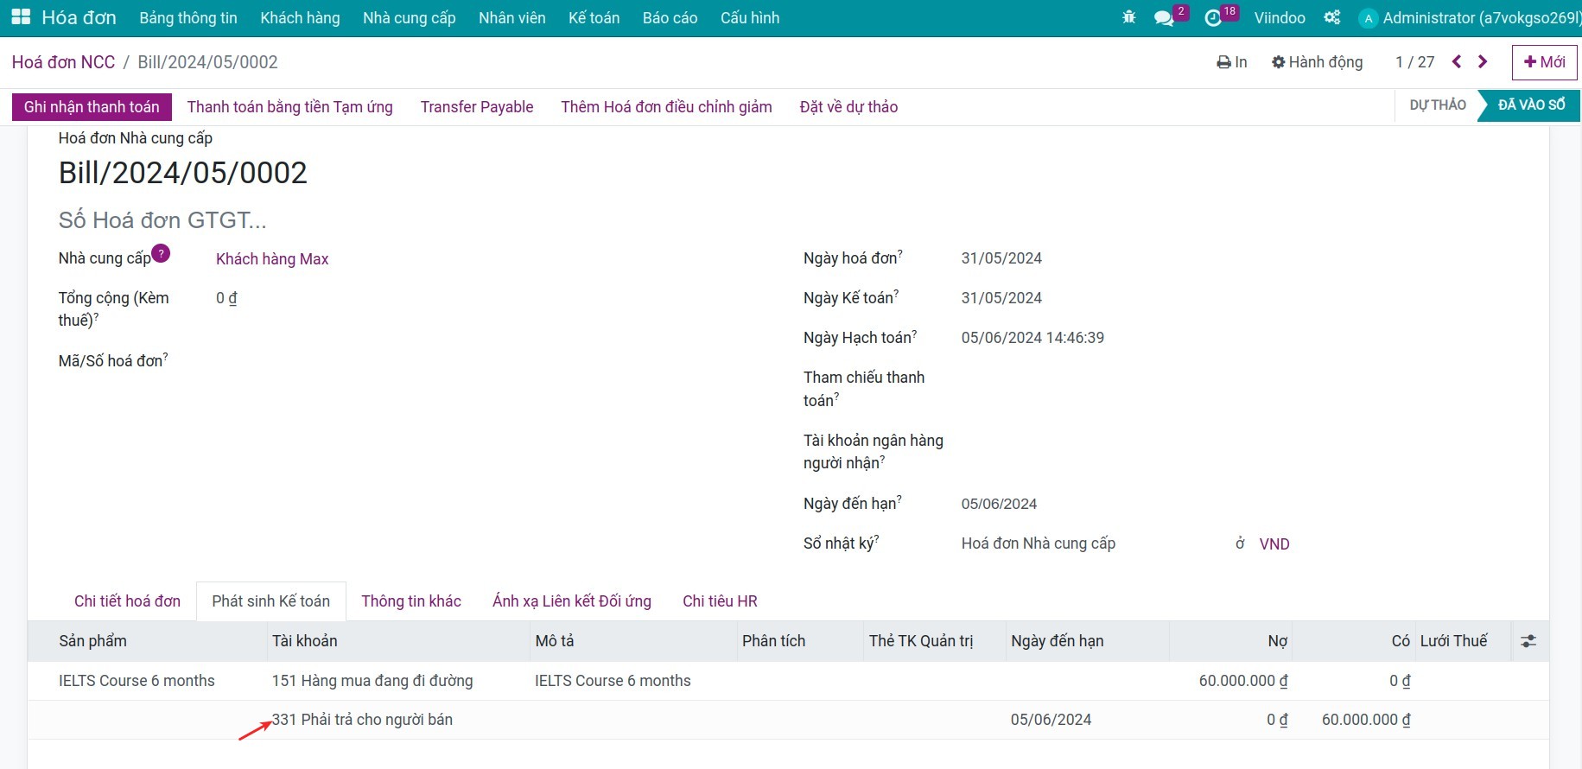Go to previous record arrow
The width and height of the screenshot is (1582, 769).
[1457, 61]
